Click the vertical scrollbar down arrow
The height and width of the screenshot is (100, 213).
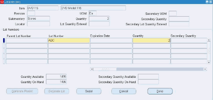(209, 62)
